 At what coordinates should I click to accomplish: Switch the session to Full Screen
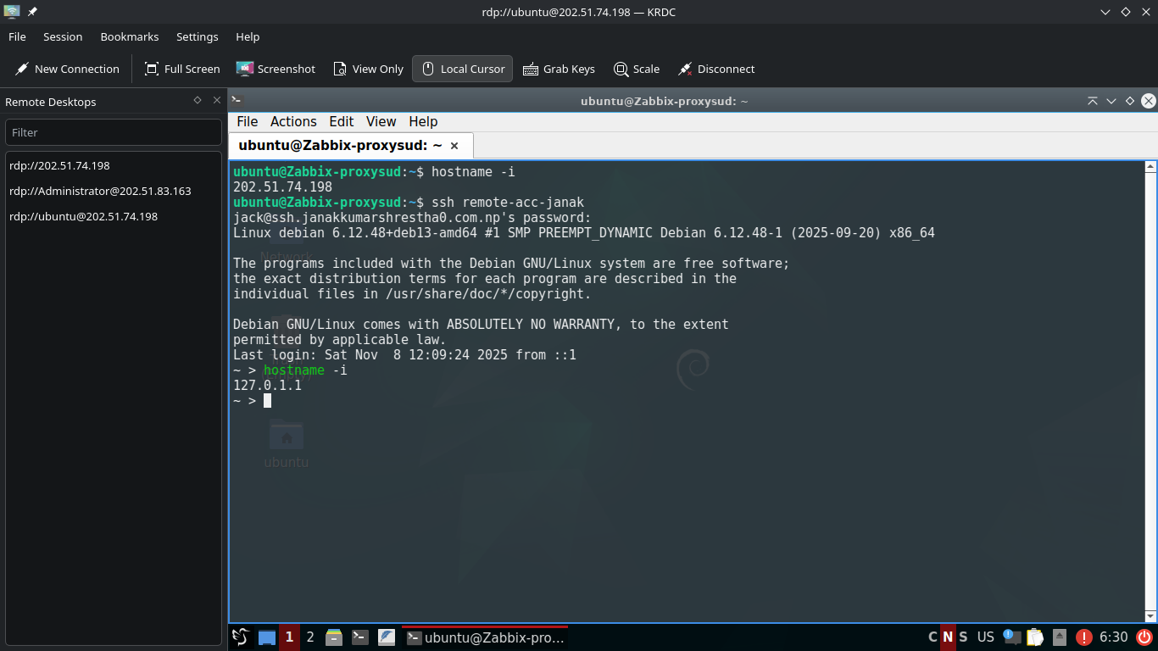[x=182, y=70]
